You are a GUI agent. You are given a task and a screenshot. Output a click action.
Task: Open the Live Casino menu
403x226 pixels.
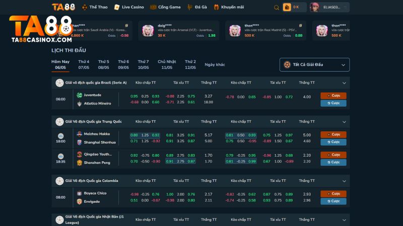point(129,7)
